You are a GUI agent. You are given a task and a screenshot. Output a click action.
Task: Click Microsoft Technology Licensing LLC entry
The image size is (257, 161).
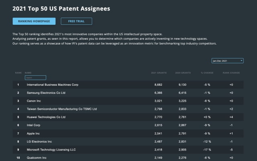point(51,149)
